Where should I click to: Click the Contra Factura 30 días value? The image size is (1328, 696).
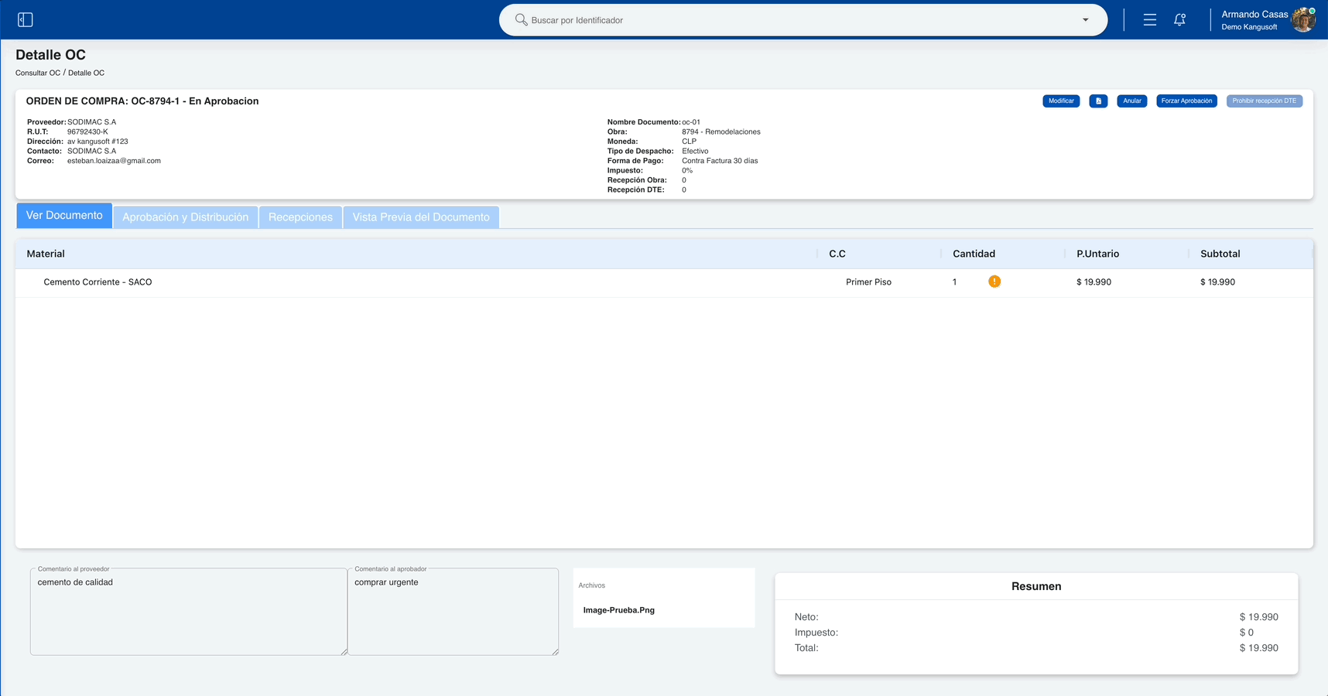[720, 161]
